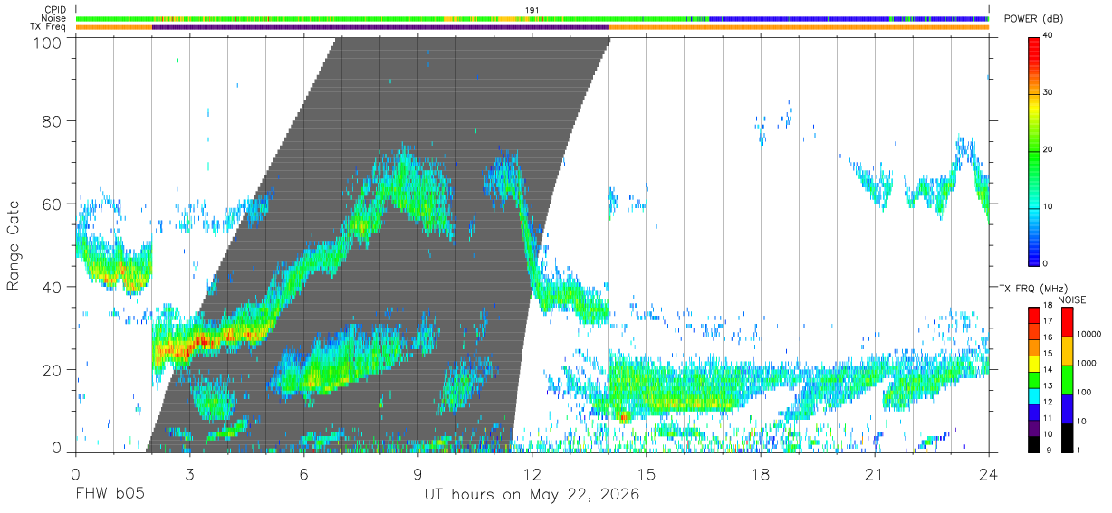Click the POWER (dB) colorbar
1112x513 pixels.
point(1034,151)
